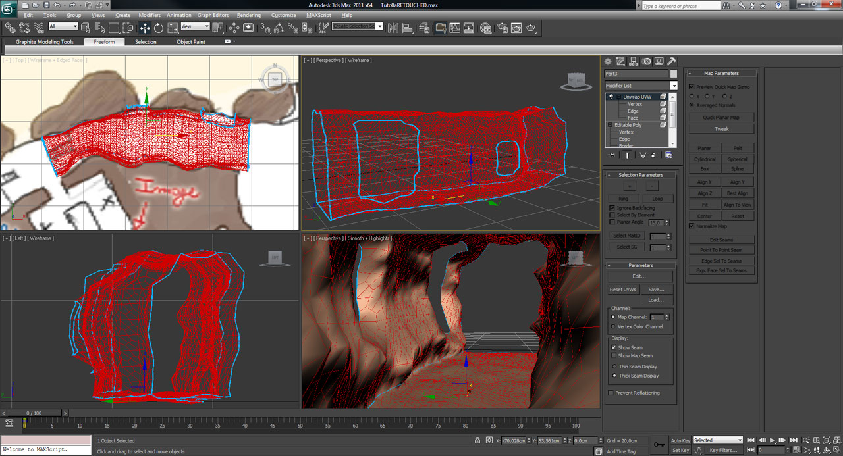Open the Material Editor icon
The image size is (843, 456).
(486, 28)
